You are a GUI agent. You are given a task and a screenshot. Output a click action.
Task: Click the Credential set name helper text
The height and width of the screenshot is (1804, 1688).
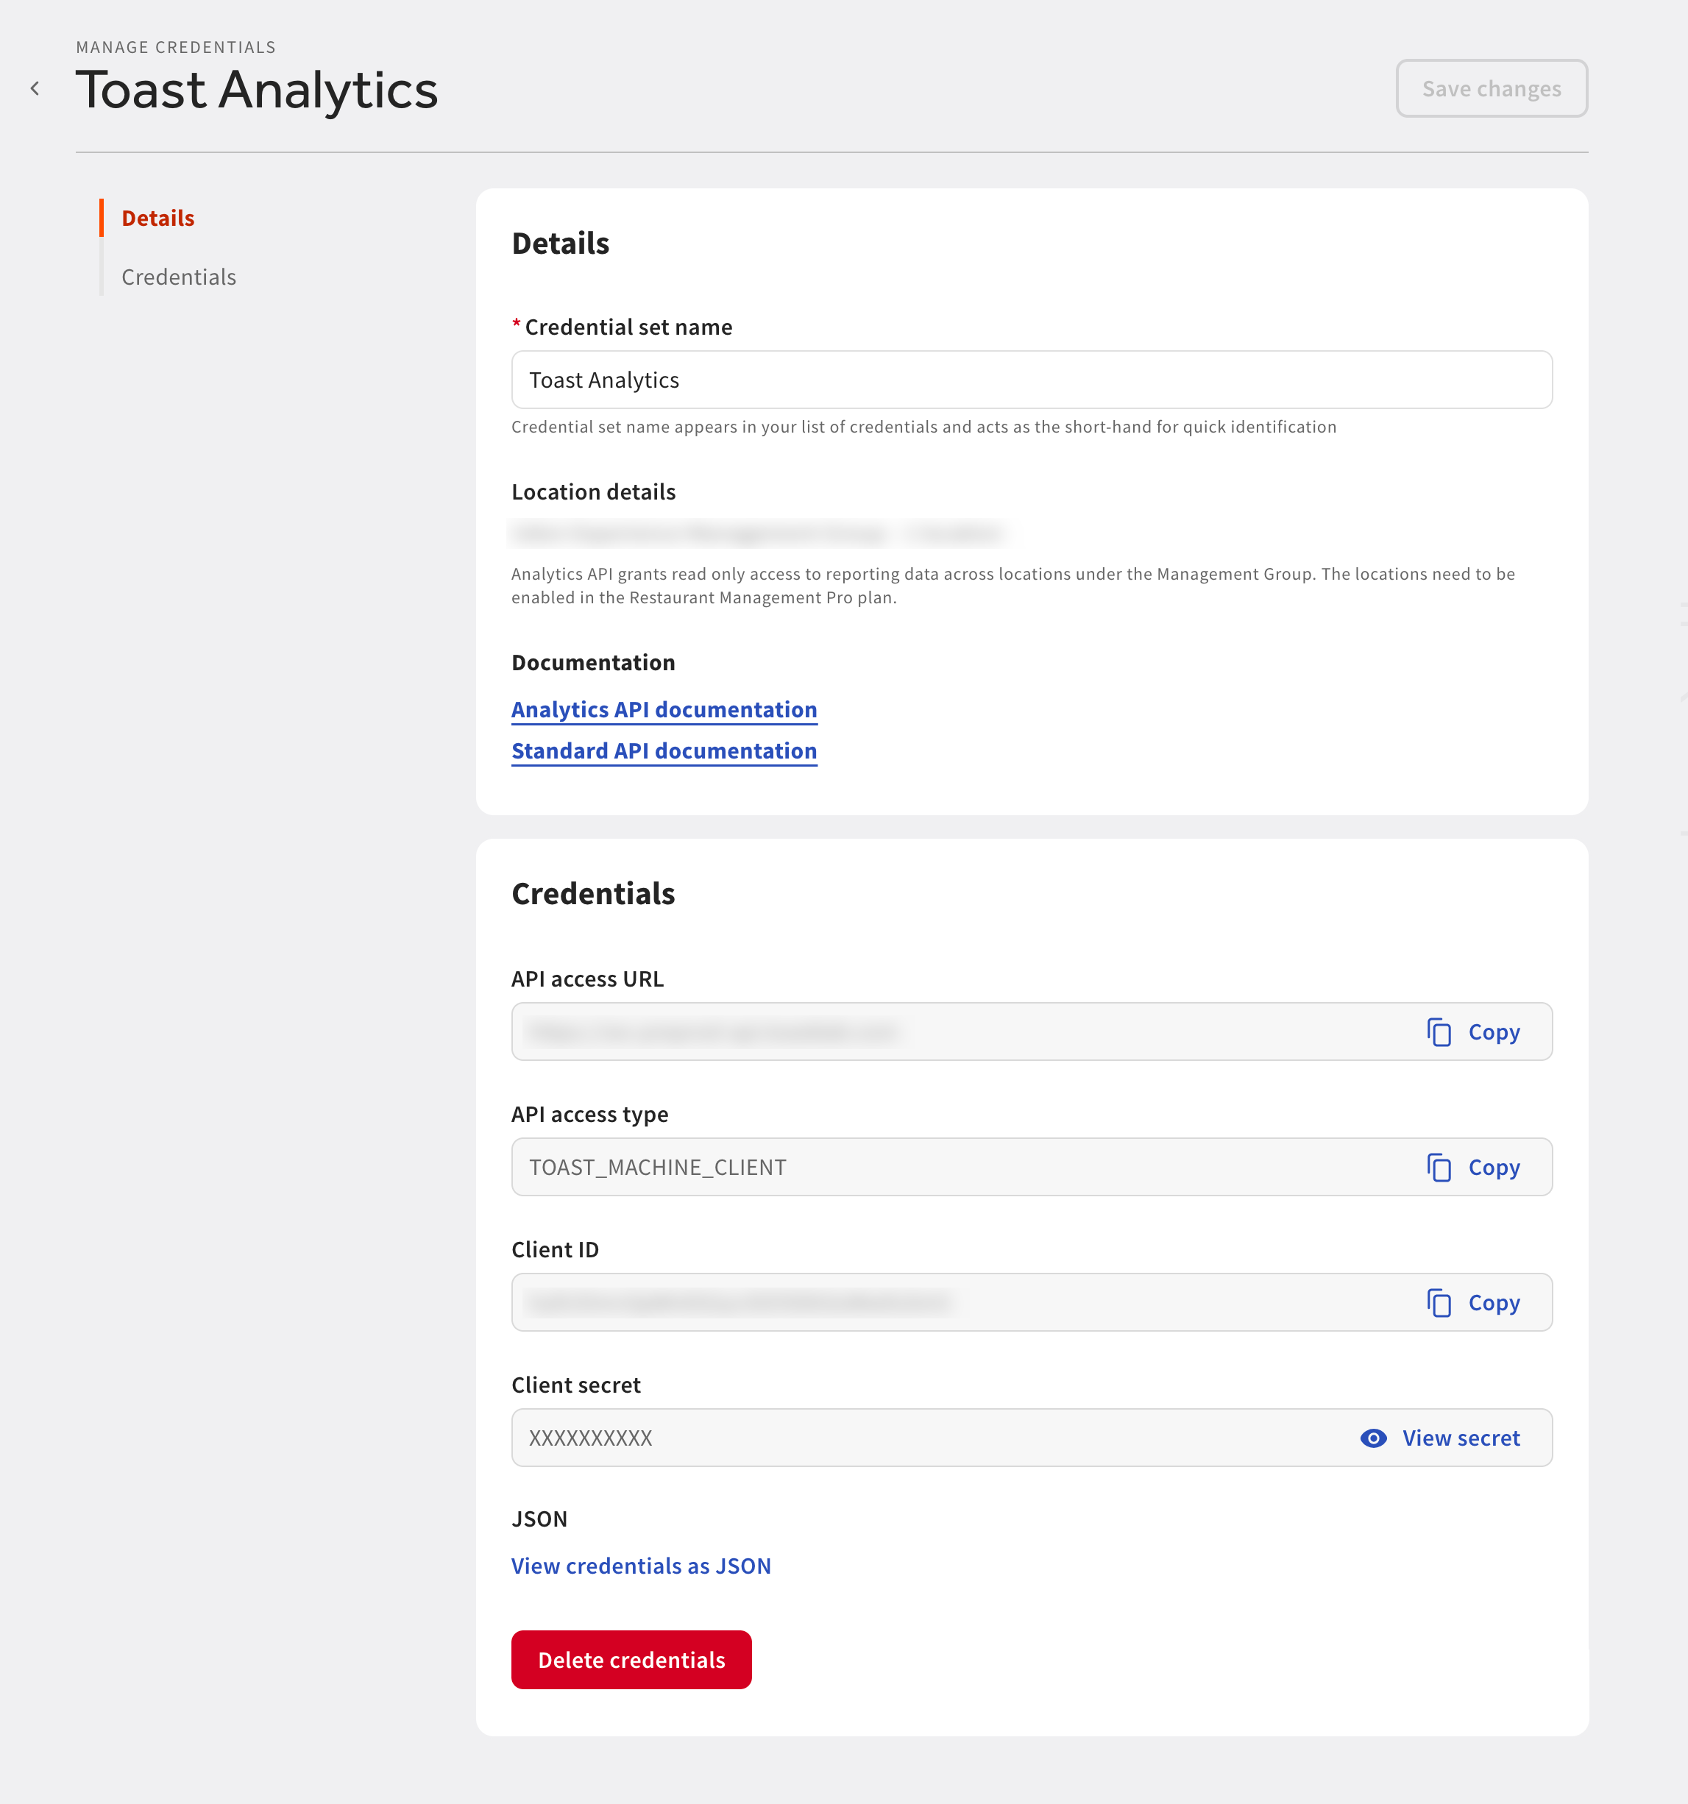pos(924,427)
